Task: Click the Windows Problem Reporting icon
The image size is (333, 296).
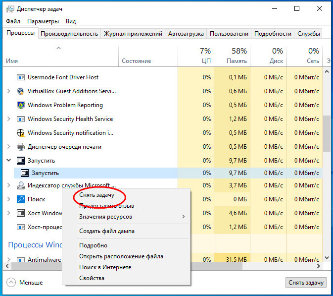Action: [21, 105]
